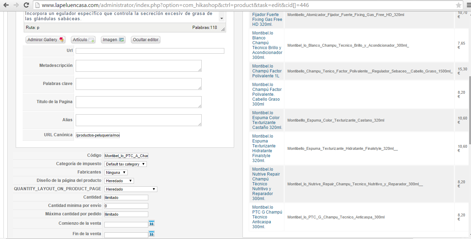Insert Artículo via editor button
The width and height of the screenshot is (471, 239).
[x=83, y=40]
